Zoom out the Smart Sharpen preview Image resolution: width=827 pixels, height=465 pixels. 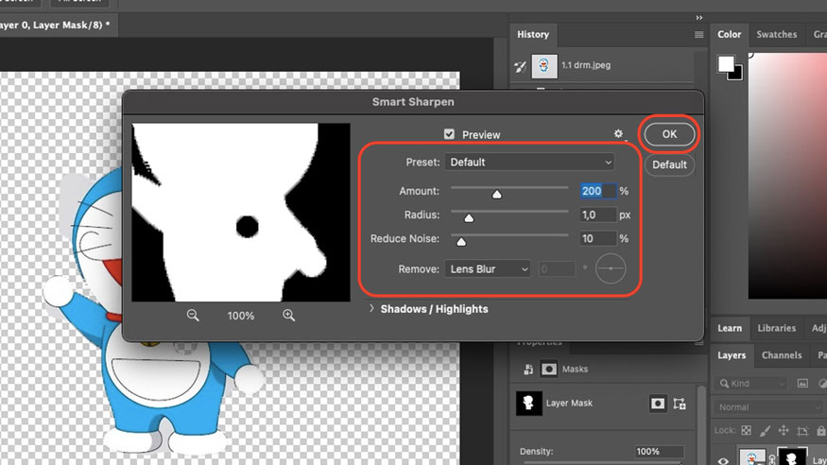click(193, 316)
